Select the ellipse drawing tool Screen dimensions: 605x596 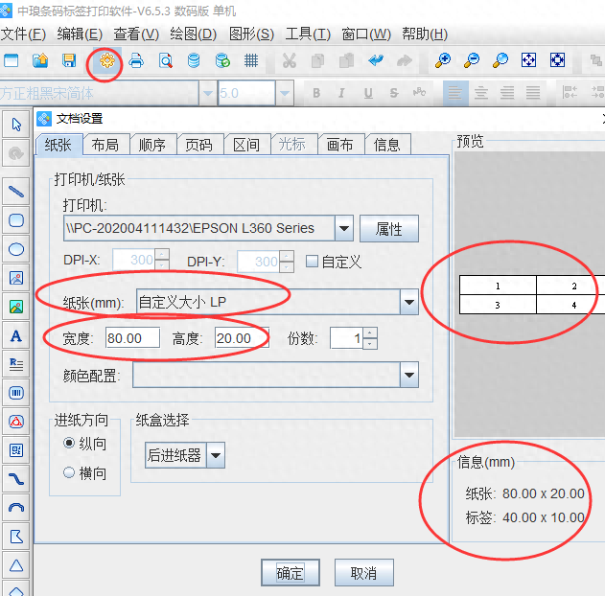(x=16, y=249)
